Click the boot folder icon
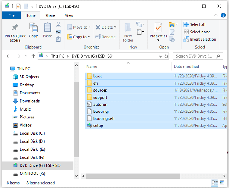Viewport: 229px width, 188px height. [x=89, y=76]
